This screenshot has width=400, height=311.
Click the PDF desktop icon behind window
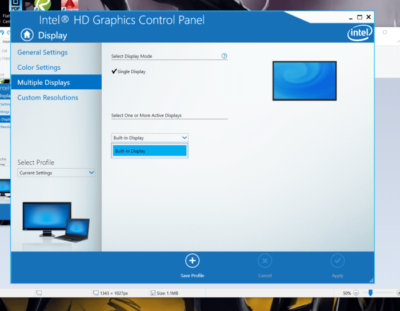coord(15,5)
